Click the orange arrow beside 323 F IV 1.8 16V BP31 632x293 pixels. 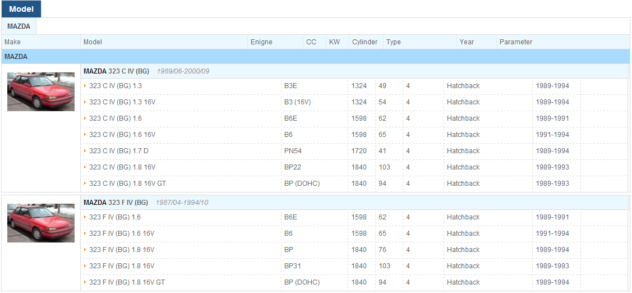[85, 266]
